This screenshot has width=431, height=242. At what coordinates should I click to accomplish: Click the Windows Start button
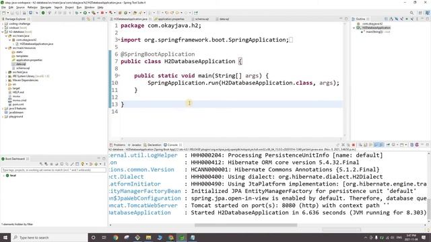pyautogui.click(x=5, y=237)
